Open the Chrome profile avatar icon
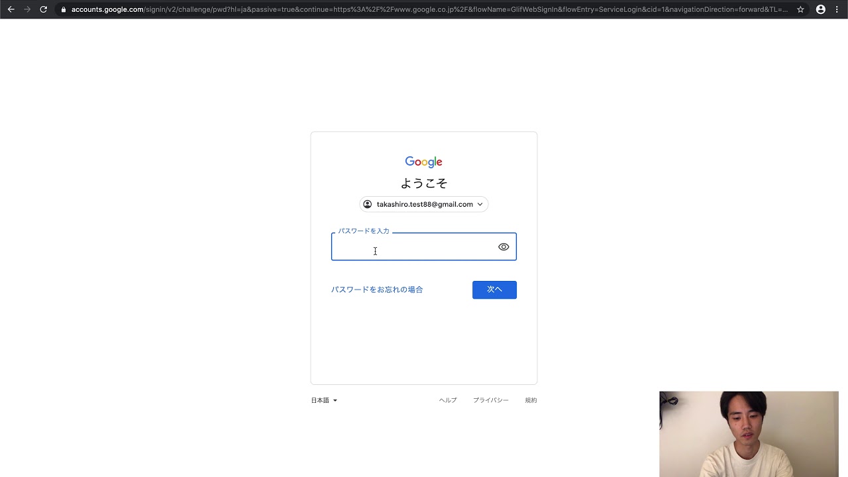 click(x=821, y=9)
